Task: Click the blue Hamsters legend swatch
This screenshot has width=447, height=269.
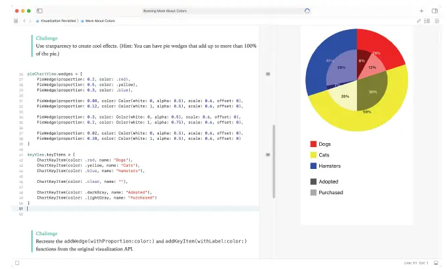Action: click(313, 166)
